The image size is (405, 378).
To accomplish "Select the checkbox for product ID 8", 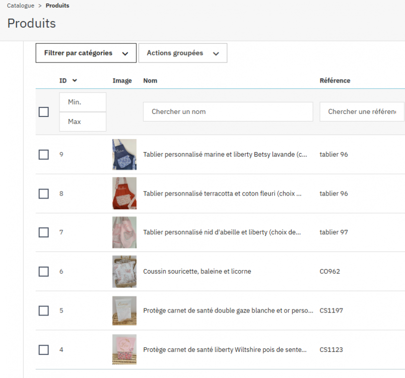I will (44, 194).
